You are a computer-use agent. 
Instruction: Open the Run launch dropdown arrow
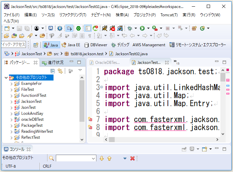(148, 28)
